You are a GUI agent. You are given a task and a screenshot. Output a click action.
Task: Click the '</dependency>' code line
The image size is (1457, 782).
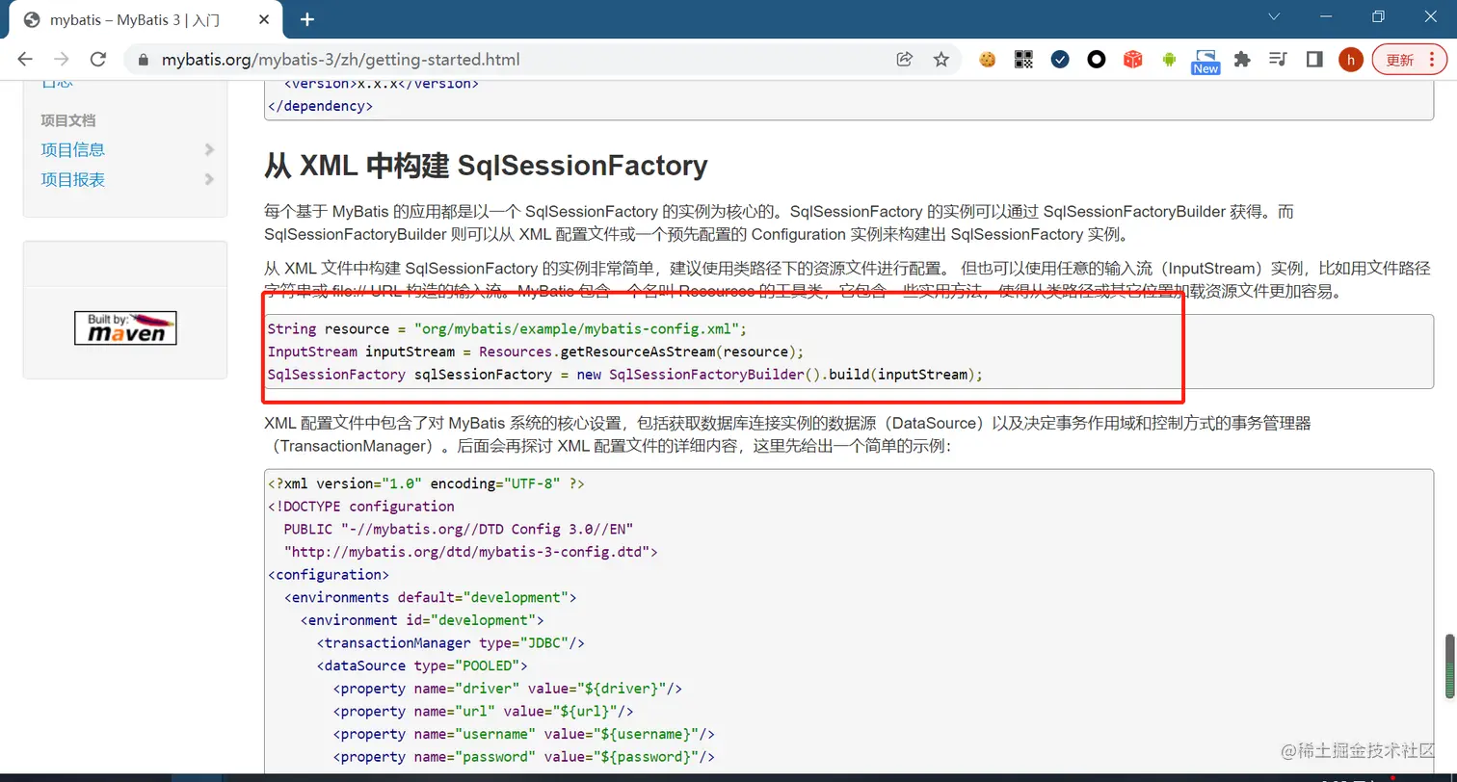[320, 106]
